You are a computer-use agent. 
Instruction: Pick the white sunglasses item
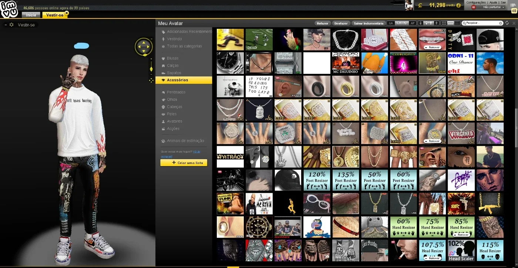tap(317, 203)
